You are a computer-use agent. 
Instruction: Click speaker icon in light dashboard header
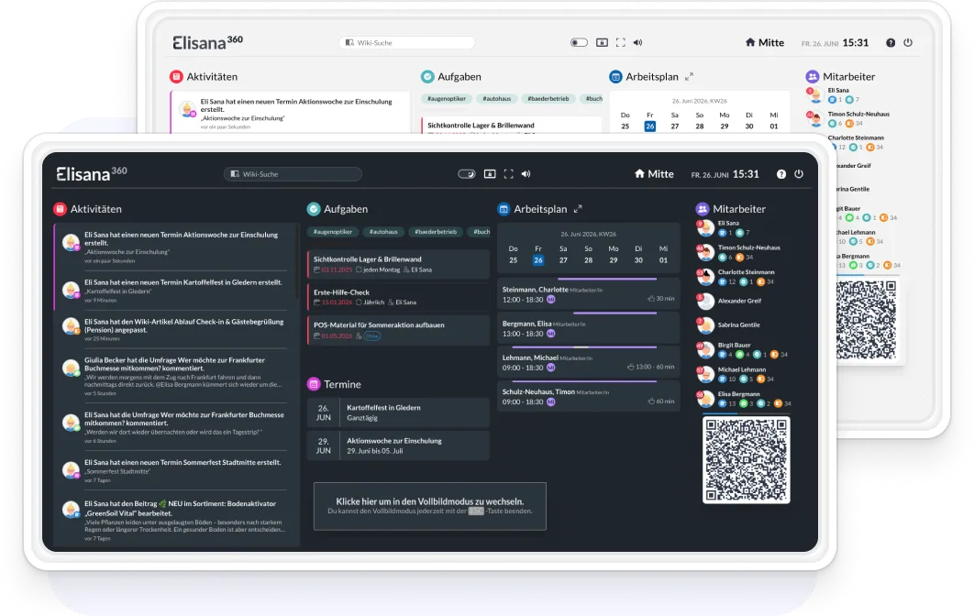(638, 42)
